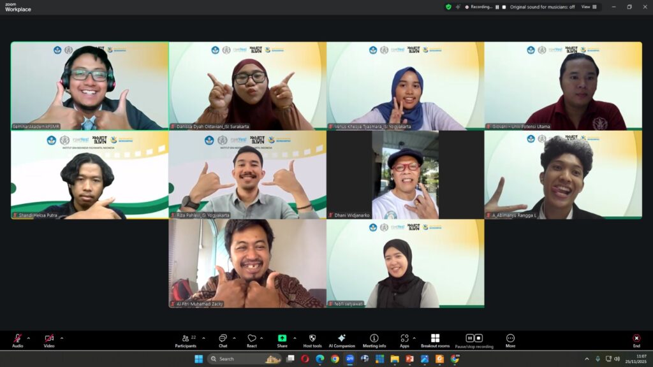Open the View layout menu

click(589, 7)
